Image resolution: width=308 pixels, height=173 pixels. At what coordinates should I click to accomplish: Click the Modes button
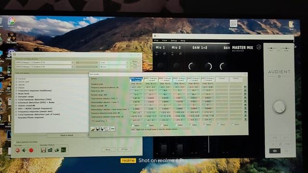pyautogui.click(x=135, y=62)
